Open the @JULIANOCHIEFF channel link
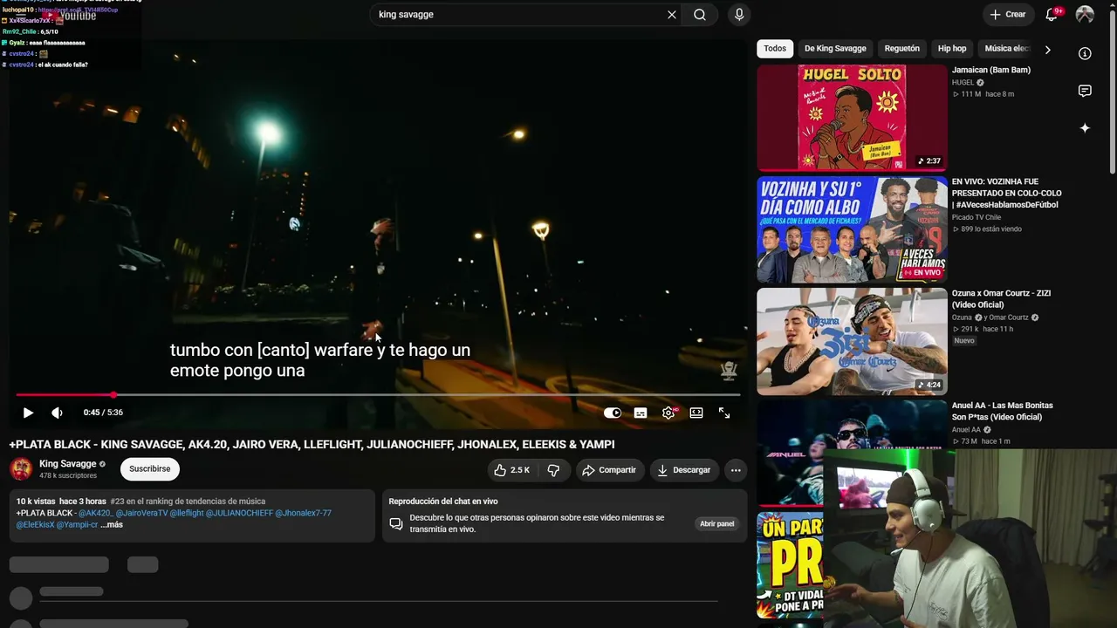 tap(240, 514)
